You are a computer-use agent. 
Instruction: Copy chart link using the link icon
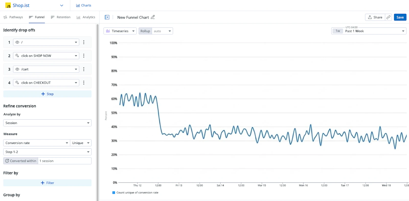pos(389,17)
